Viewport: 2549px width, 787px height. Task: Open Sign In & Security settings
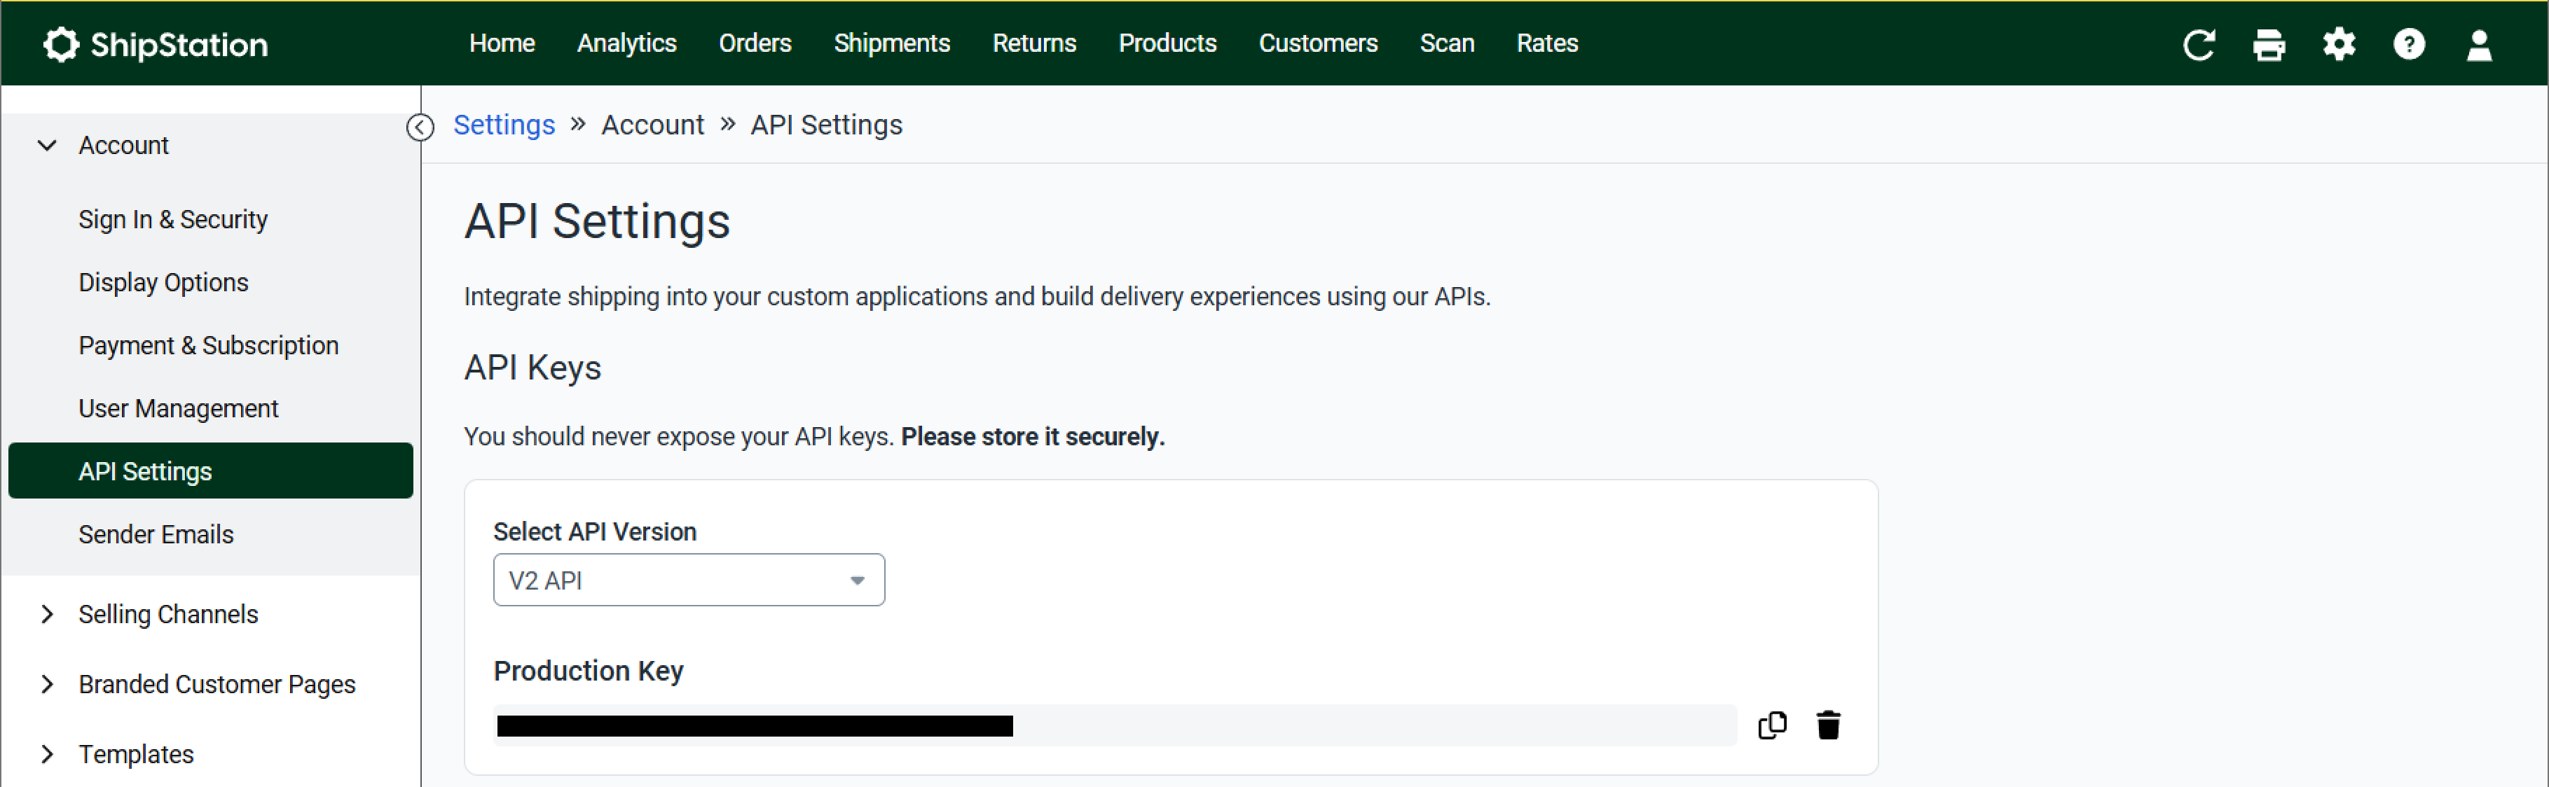173,219
